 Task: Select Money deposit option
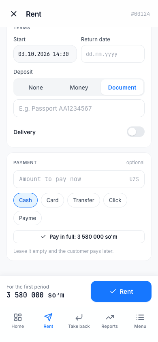[x=79, y=88]
